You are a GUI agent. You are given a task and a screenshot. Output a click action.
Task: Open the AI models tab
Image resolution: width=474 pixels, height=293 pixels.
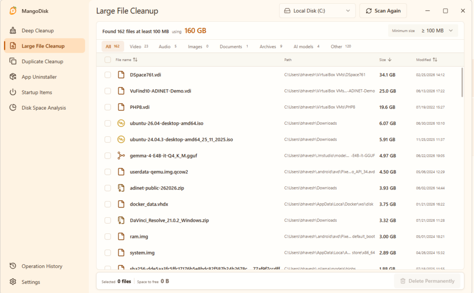pos(306,46)
